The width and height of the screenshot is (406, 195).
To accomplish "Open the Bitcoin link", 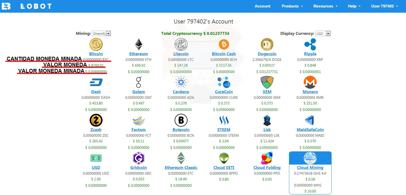I will [x=96, y=54].
